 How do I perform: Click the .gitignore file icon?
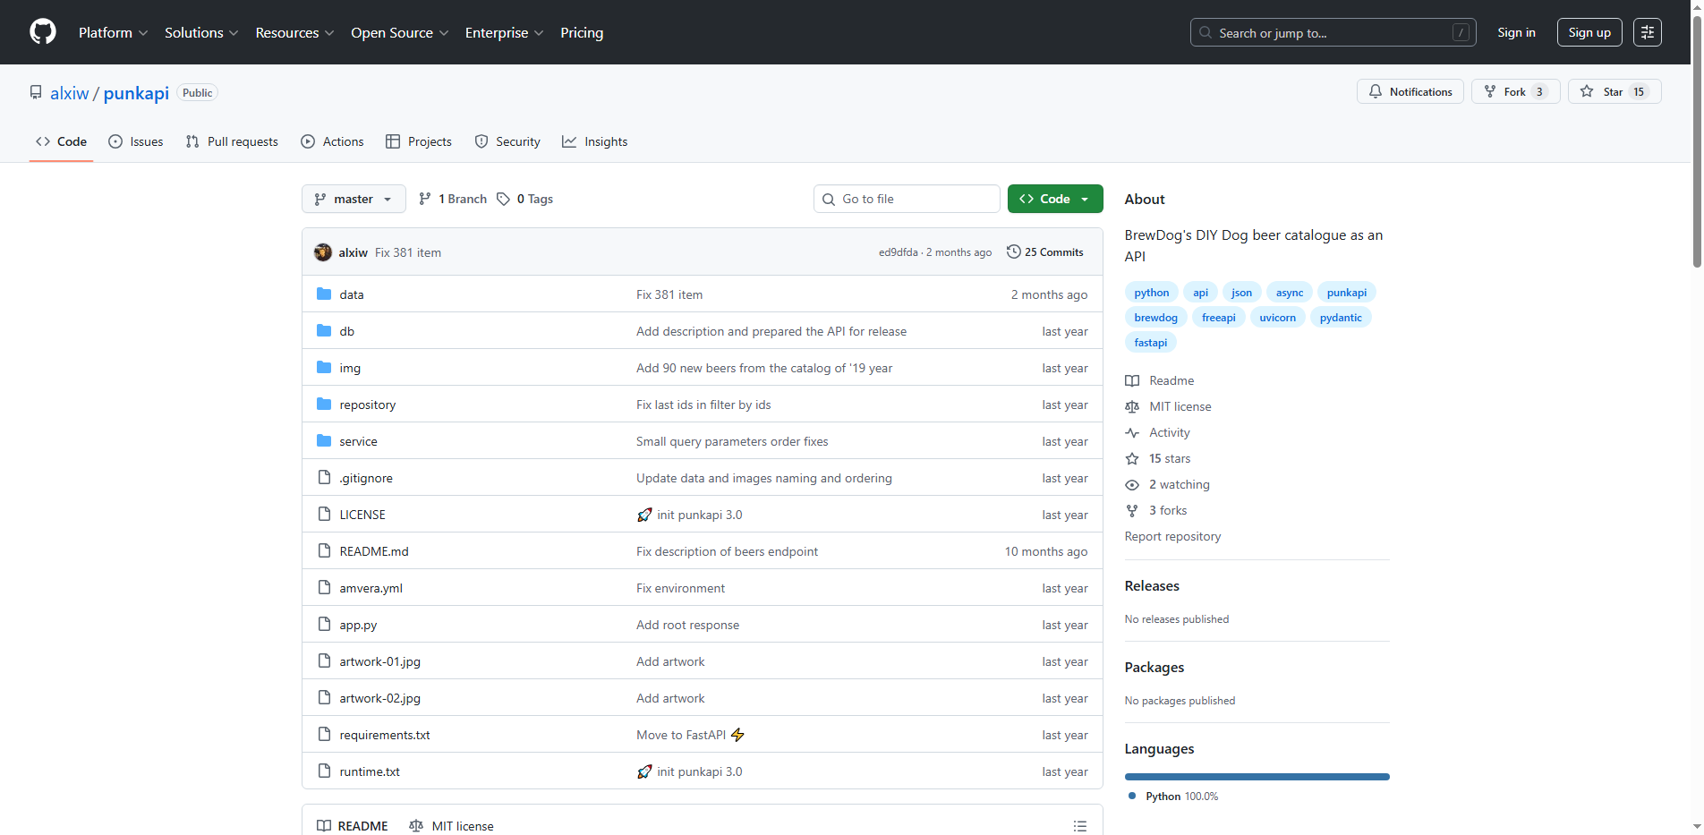pos(324,478)
